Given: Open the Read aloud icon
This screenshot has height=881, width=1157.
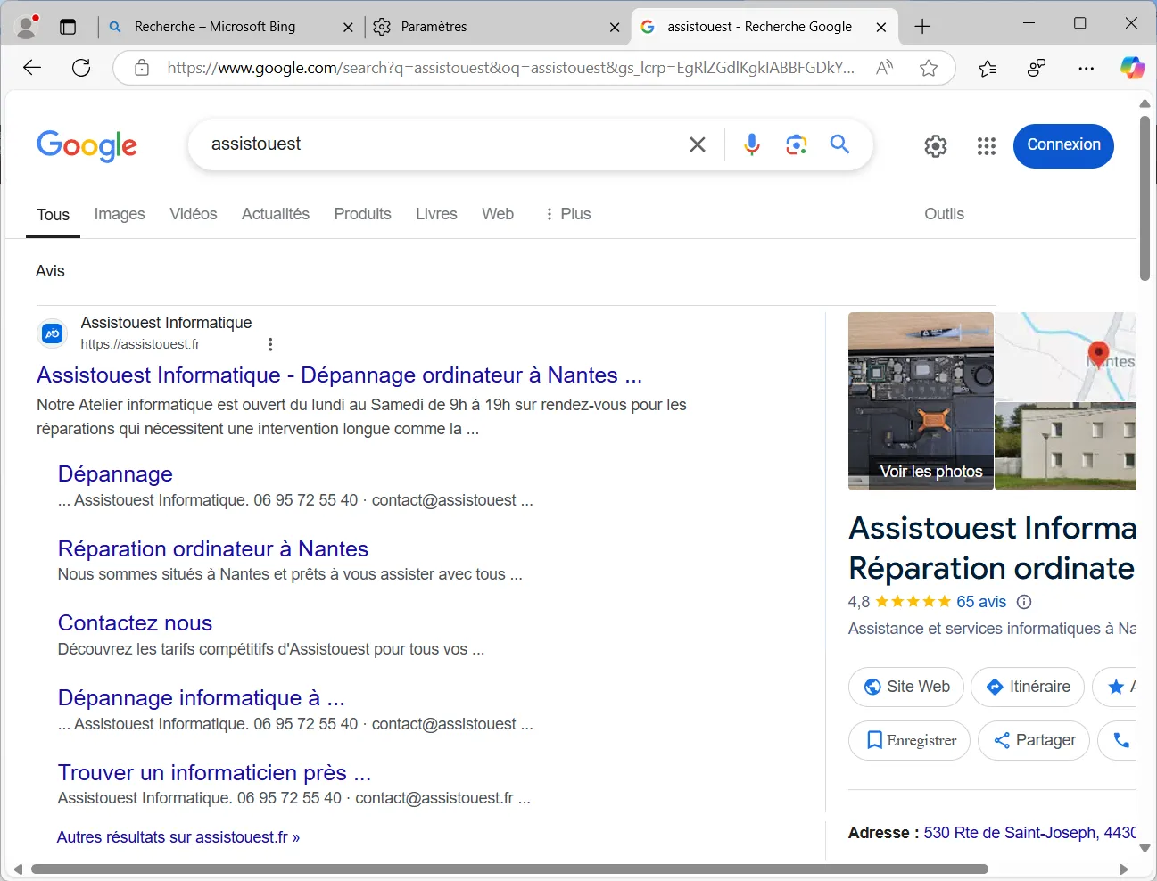Looking at the screenshot, I should point(885,68).
